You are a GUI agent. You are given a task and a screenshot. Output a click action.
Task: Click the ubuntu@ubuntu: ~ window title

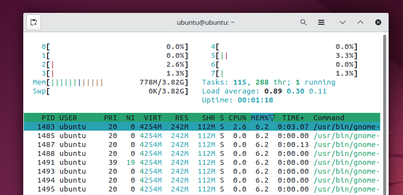(x=205, y=23)
